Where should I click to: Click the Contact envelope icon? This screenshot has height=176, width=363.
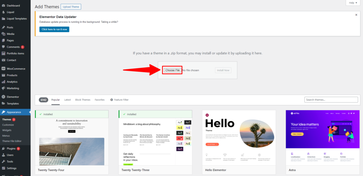tap(3, 60)
